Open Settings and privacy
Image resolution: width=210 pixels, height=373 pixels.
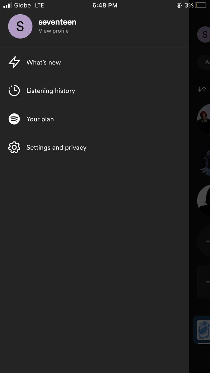tap(56, 147)
